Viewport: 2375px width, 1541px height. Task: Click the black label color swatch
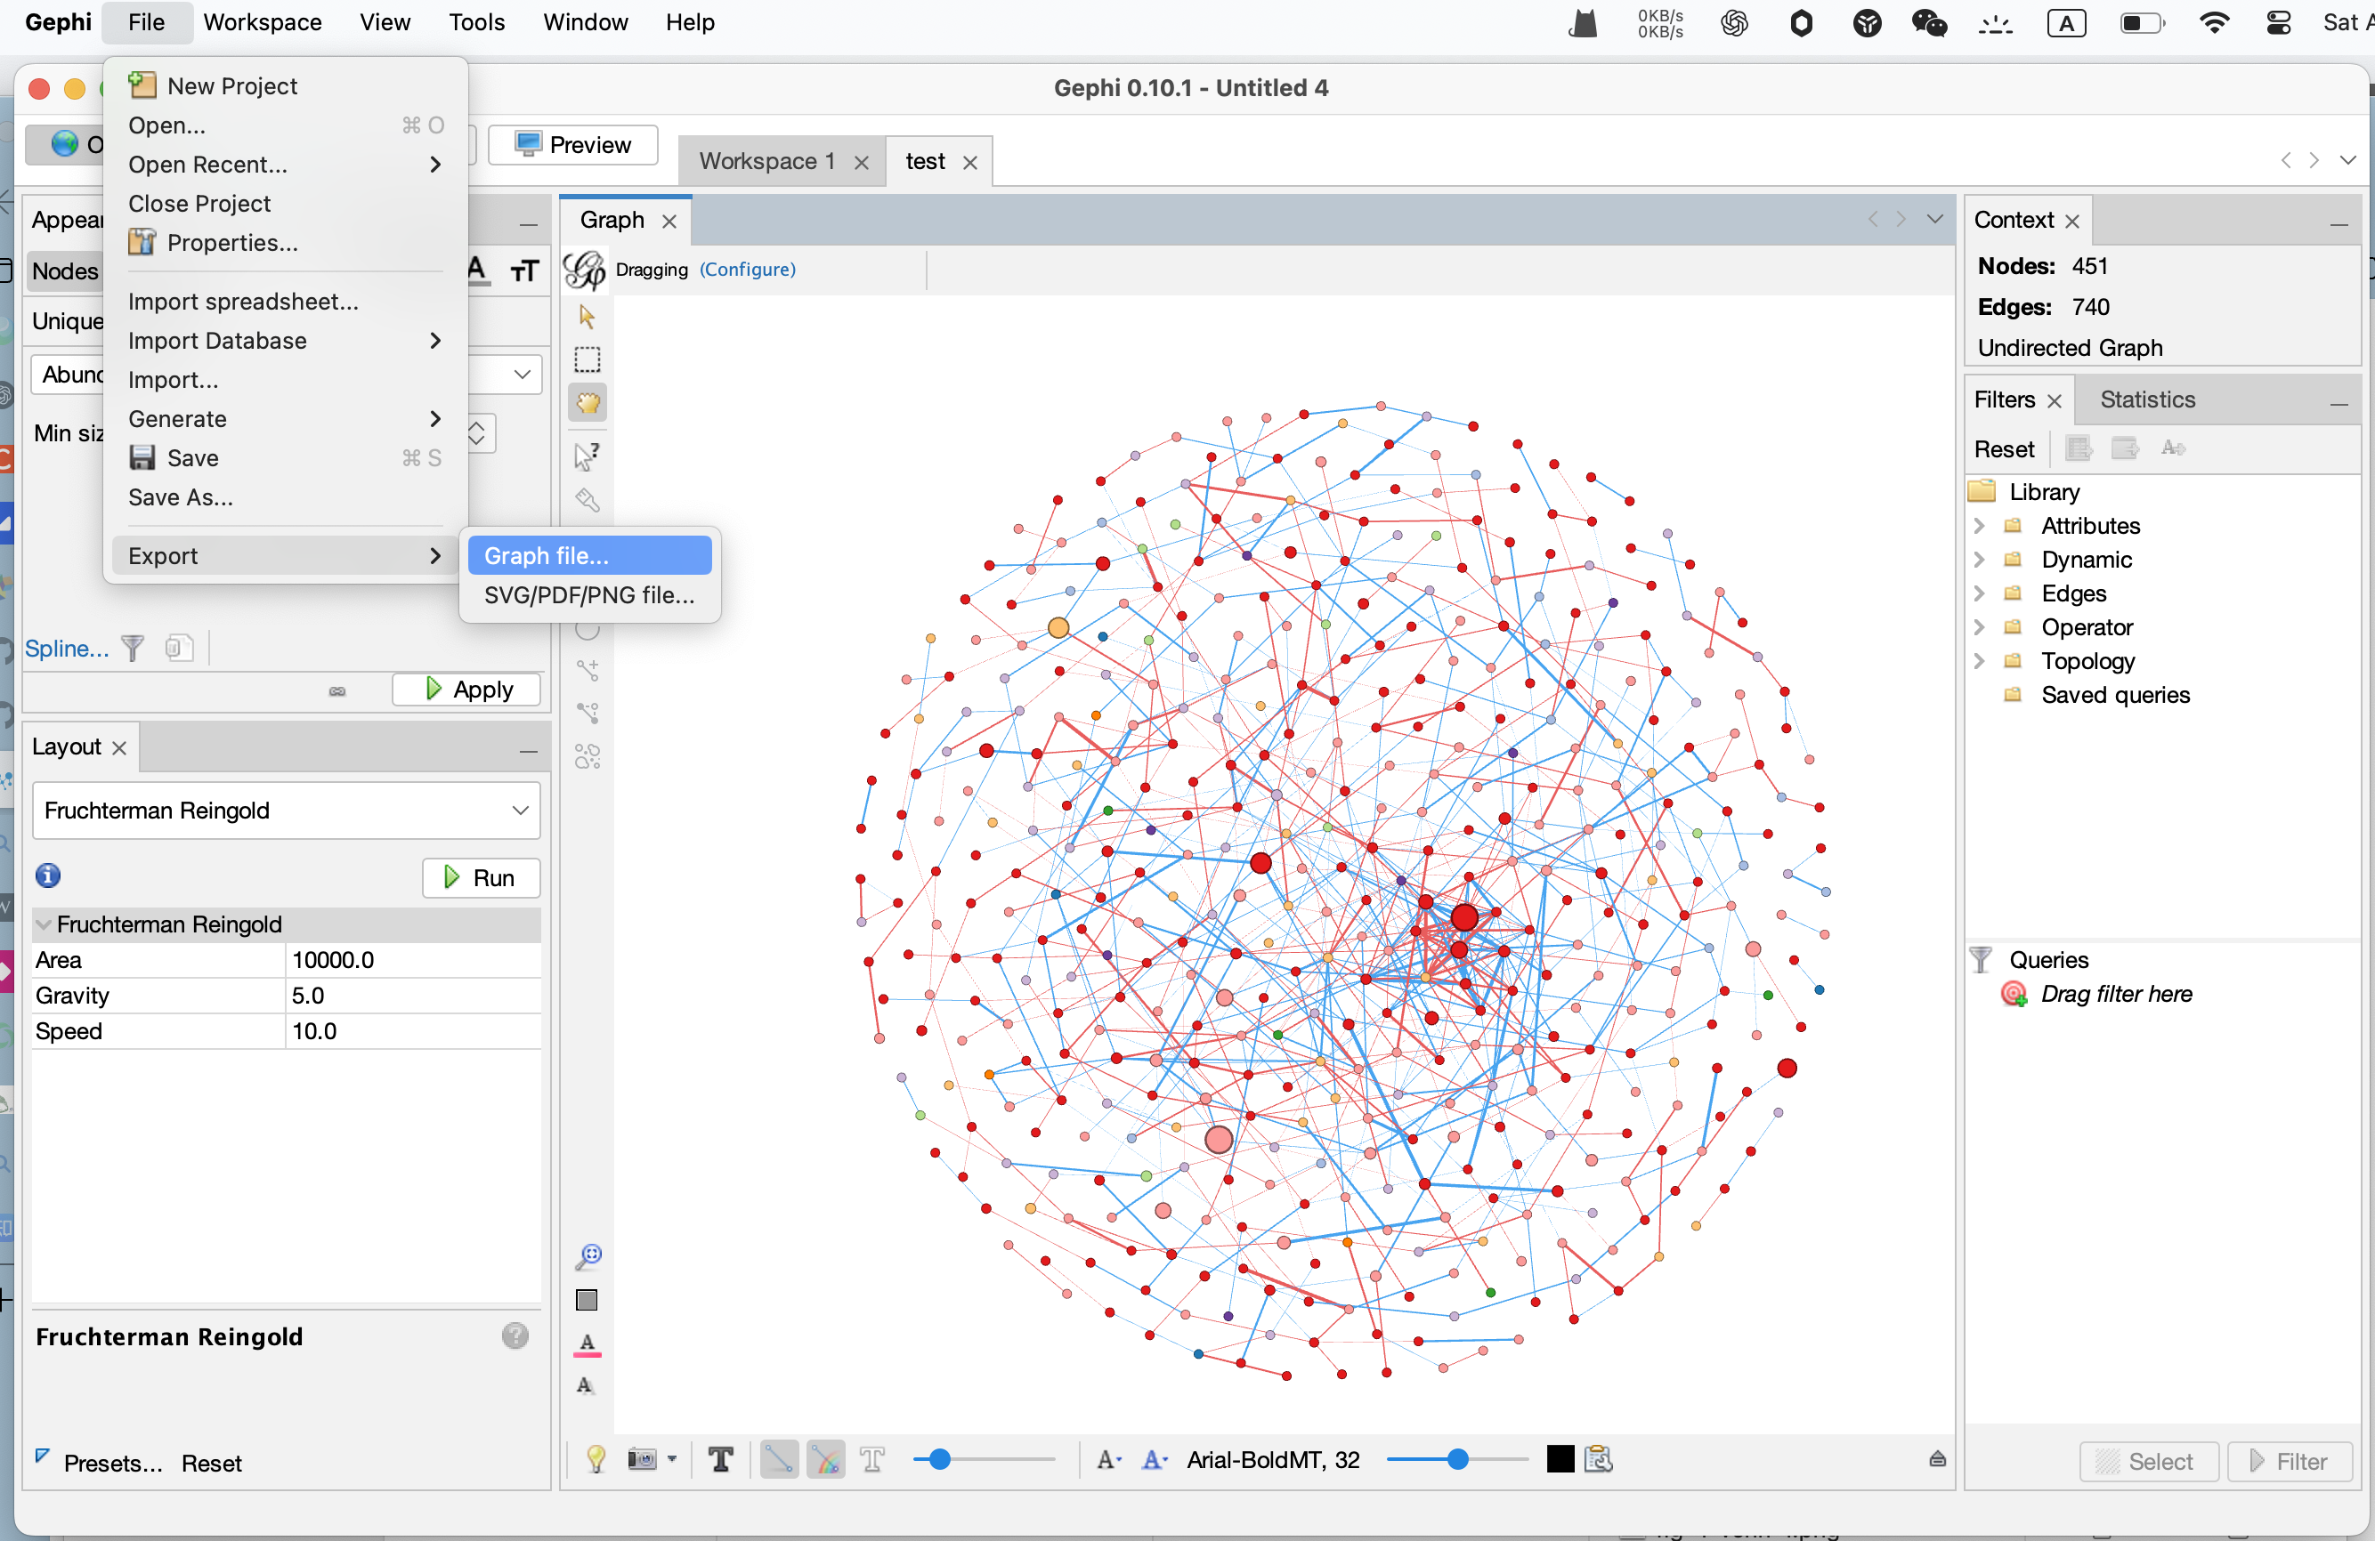click(1560, 1460)
